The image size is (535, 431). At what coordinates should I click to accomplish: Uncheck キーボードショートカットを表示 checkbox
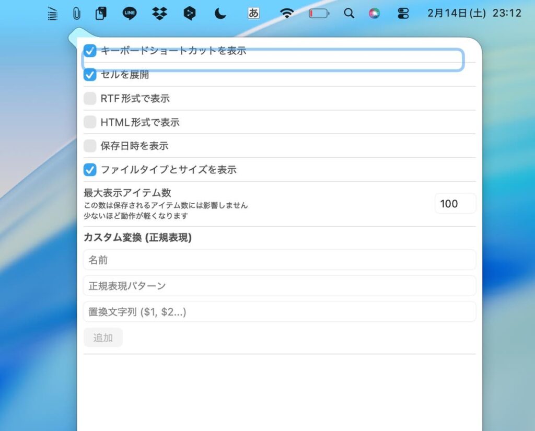click(x=90, y=51)
